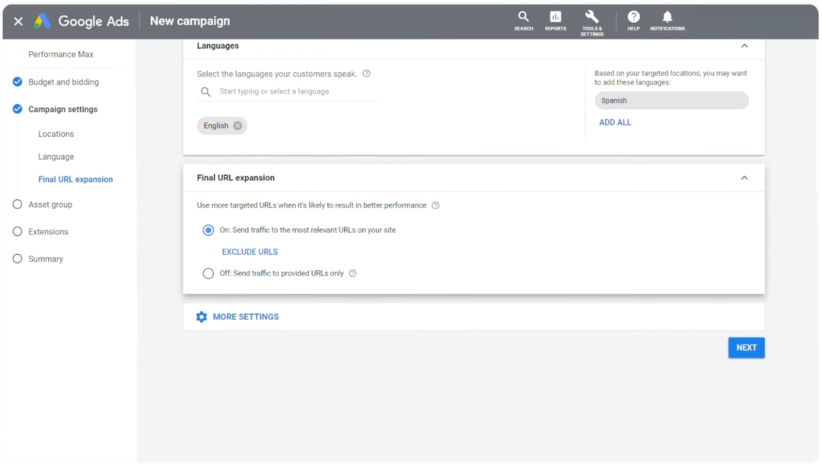Open Budget and bidding step
This screenshot has width=822, height=470.
[x=63, y=81]
